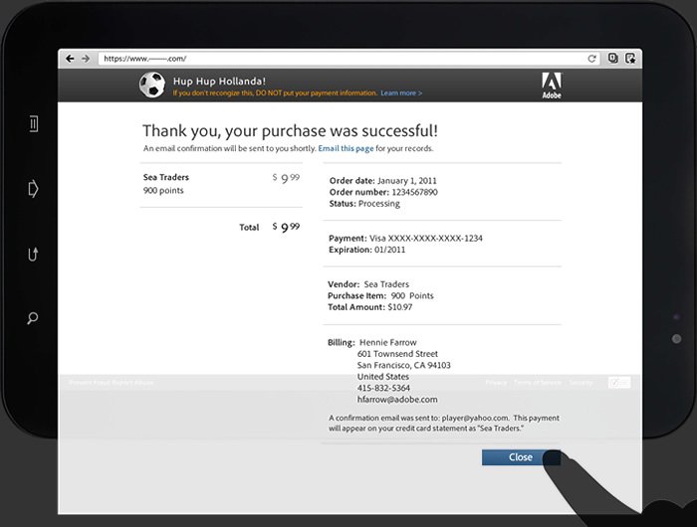The height and width of the screenshot is (527, 697).
Task: Click the Vendor: Sea Traders line
Action: coord(368,284)
